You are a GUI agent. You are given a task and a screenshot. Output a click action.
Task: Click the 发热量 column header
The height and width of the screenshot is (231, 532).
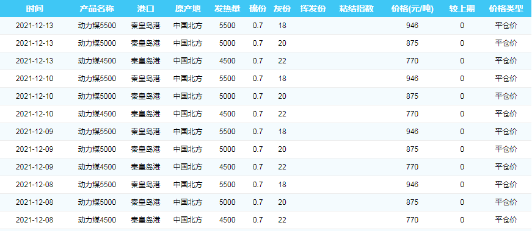click(x=227, y=9)
